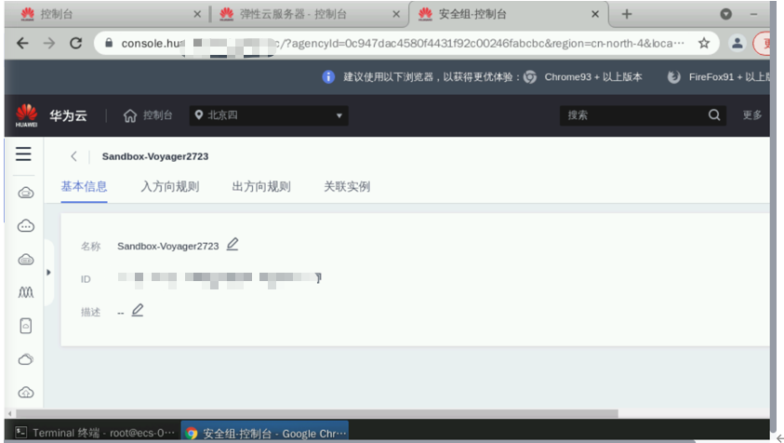Viewport: 784px width, 443px height.
Task: Edit the description pencil icon
Action: (138, 311)
